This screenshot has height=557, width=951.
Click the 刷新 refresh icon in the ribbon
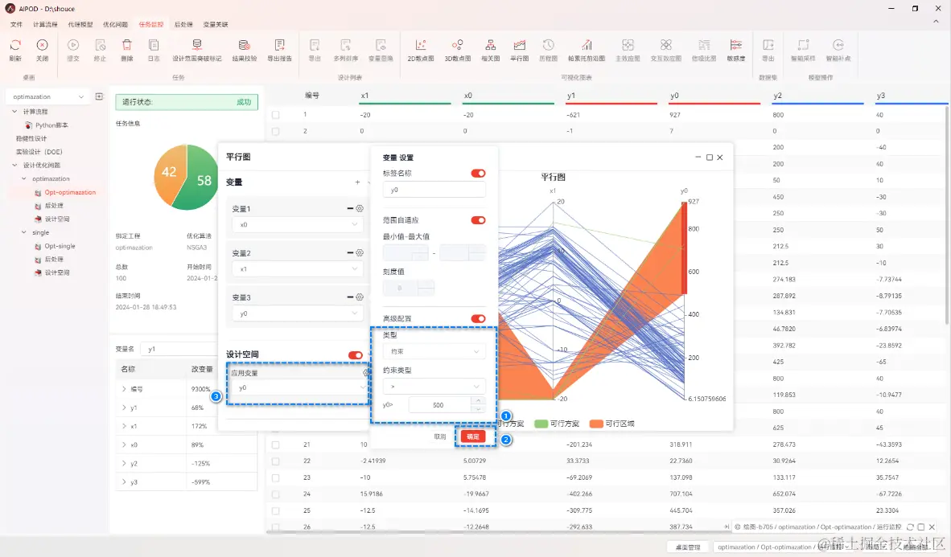pos(16,45)
